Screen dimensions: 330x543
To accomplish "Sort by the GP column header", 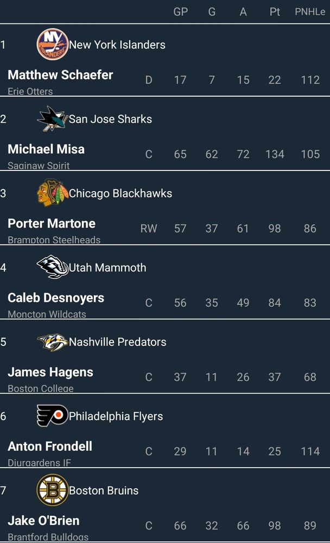I will (x=180, y=12).
